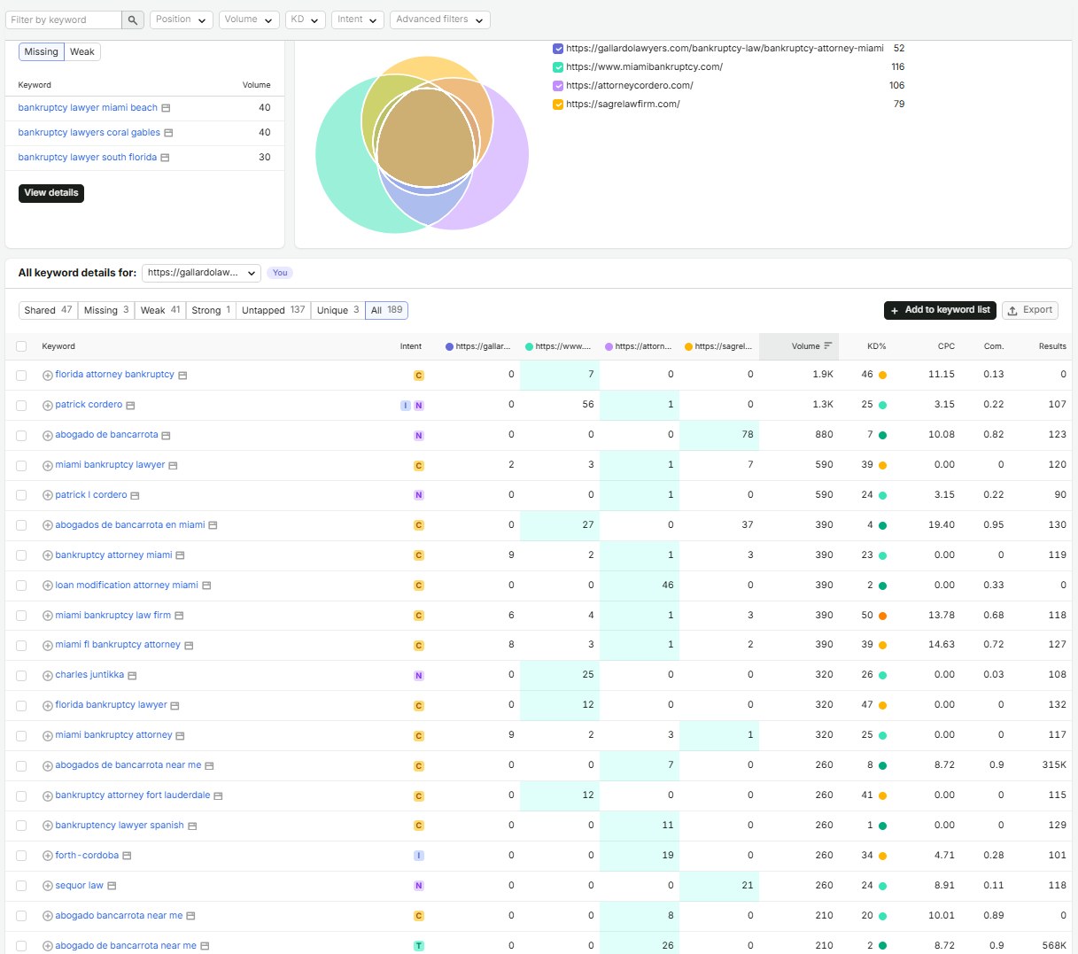This screenshot has width=1078, height=954.
Task: Sort by the KD% column header
Action: coord(876,346)
